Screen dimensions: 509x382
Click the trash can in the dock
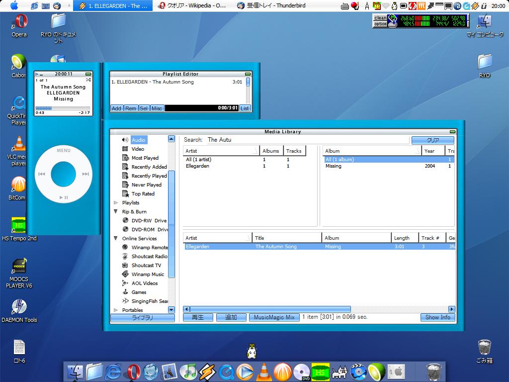(x=433, y=372)
